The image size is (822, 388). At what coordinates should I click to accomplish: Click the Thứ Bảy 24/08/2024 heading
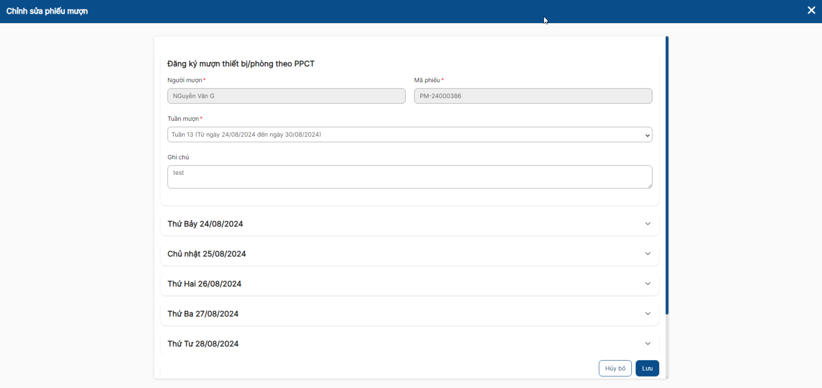(205, 224)
